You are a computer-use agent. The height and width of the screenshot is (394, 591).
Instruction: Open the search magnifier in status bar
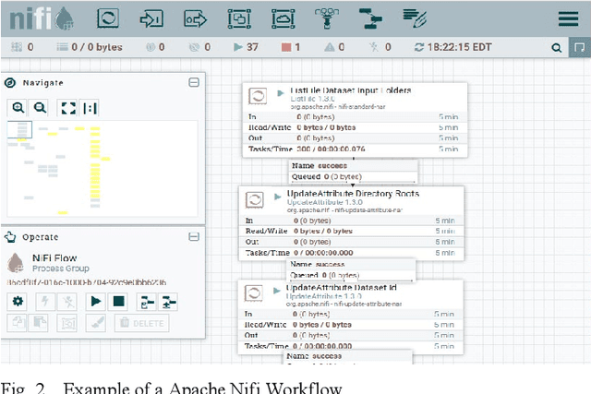[556, 48]
